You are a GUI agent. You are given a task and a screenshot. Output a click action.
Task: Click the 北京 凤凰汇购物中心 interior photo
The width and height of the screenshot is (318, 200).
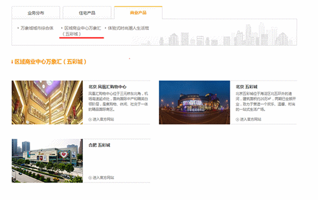[x=47, y=102]
